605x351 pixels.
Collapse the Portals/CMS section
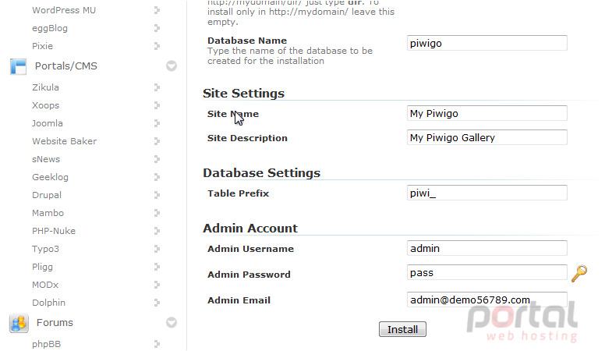[172, 66]
